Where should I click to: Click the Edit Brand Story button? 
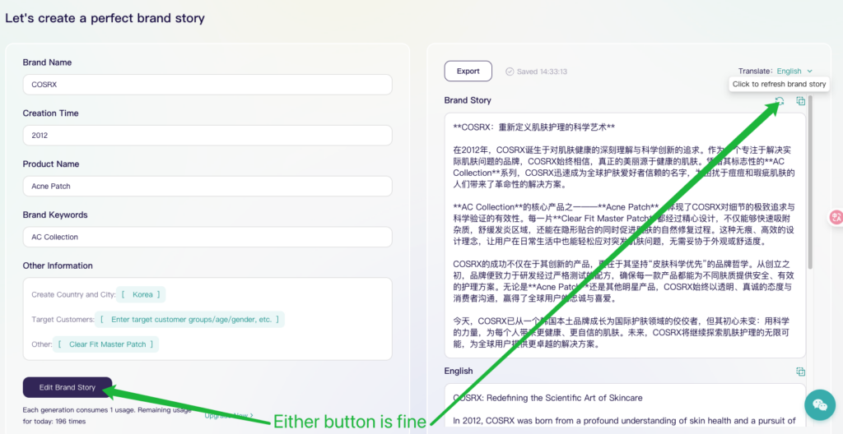(x=68, y=387)
